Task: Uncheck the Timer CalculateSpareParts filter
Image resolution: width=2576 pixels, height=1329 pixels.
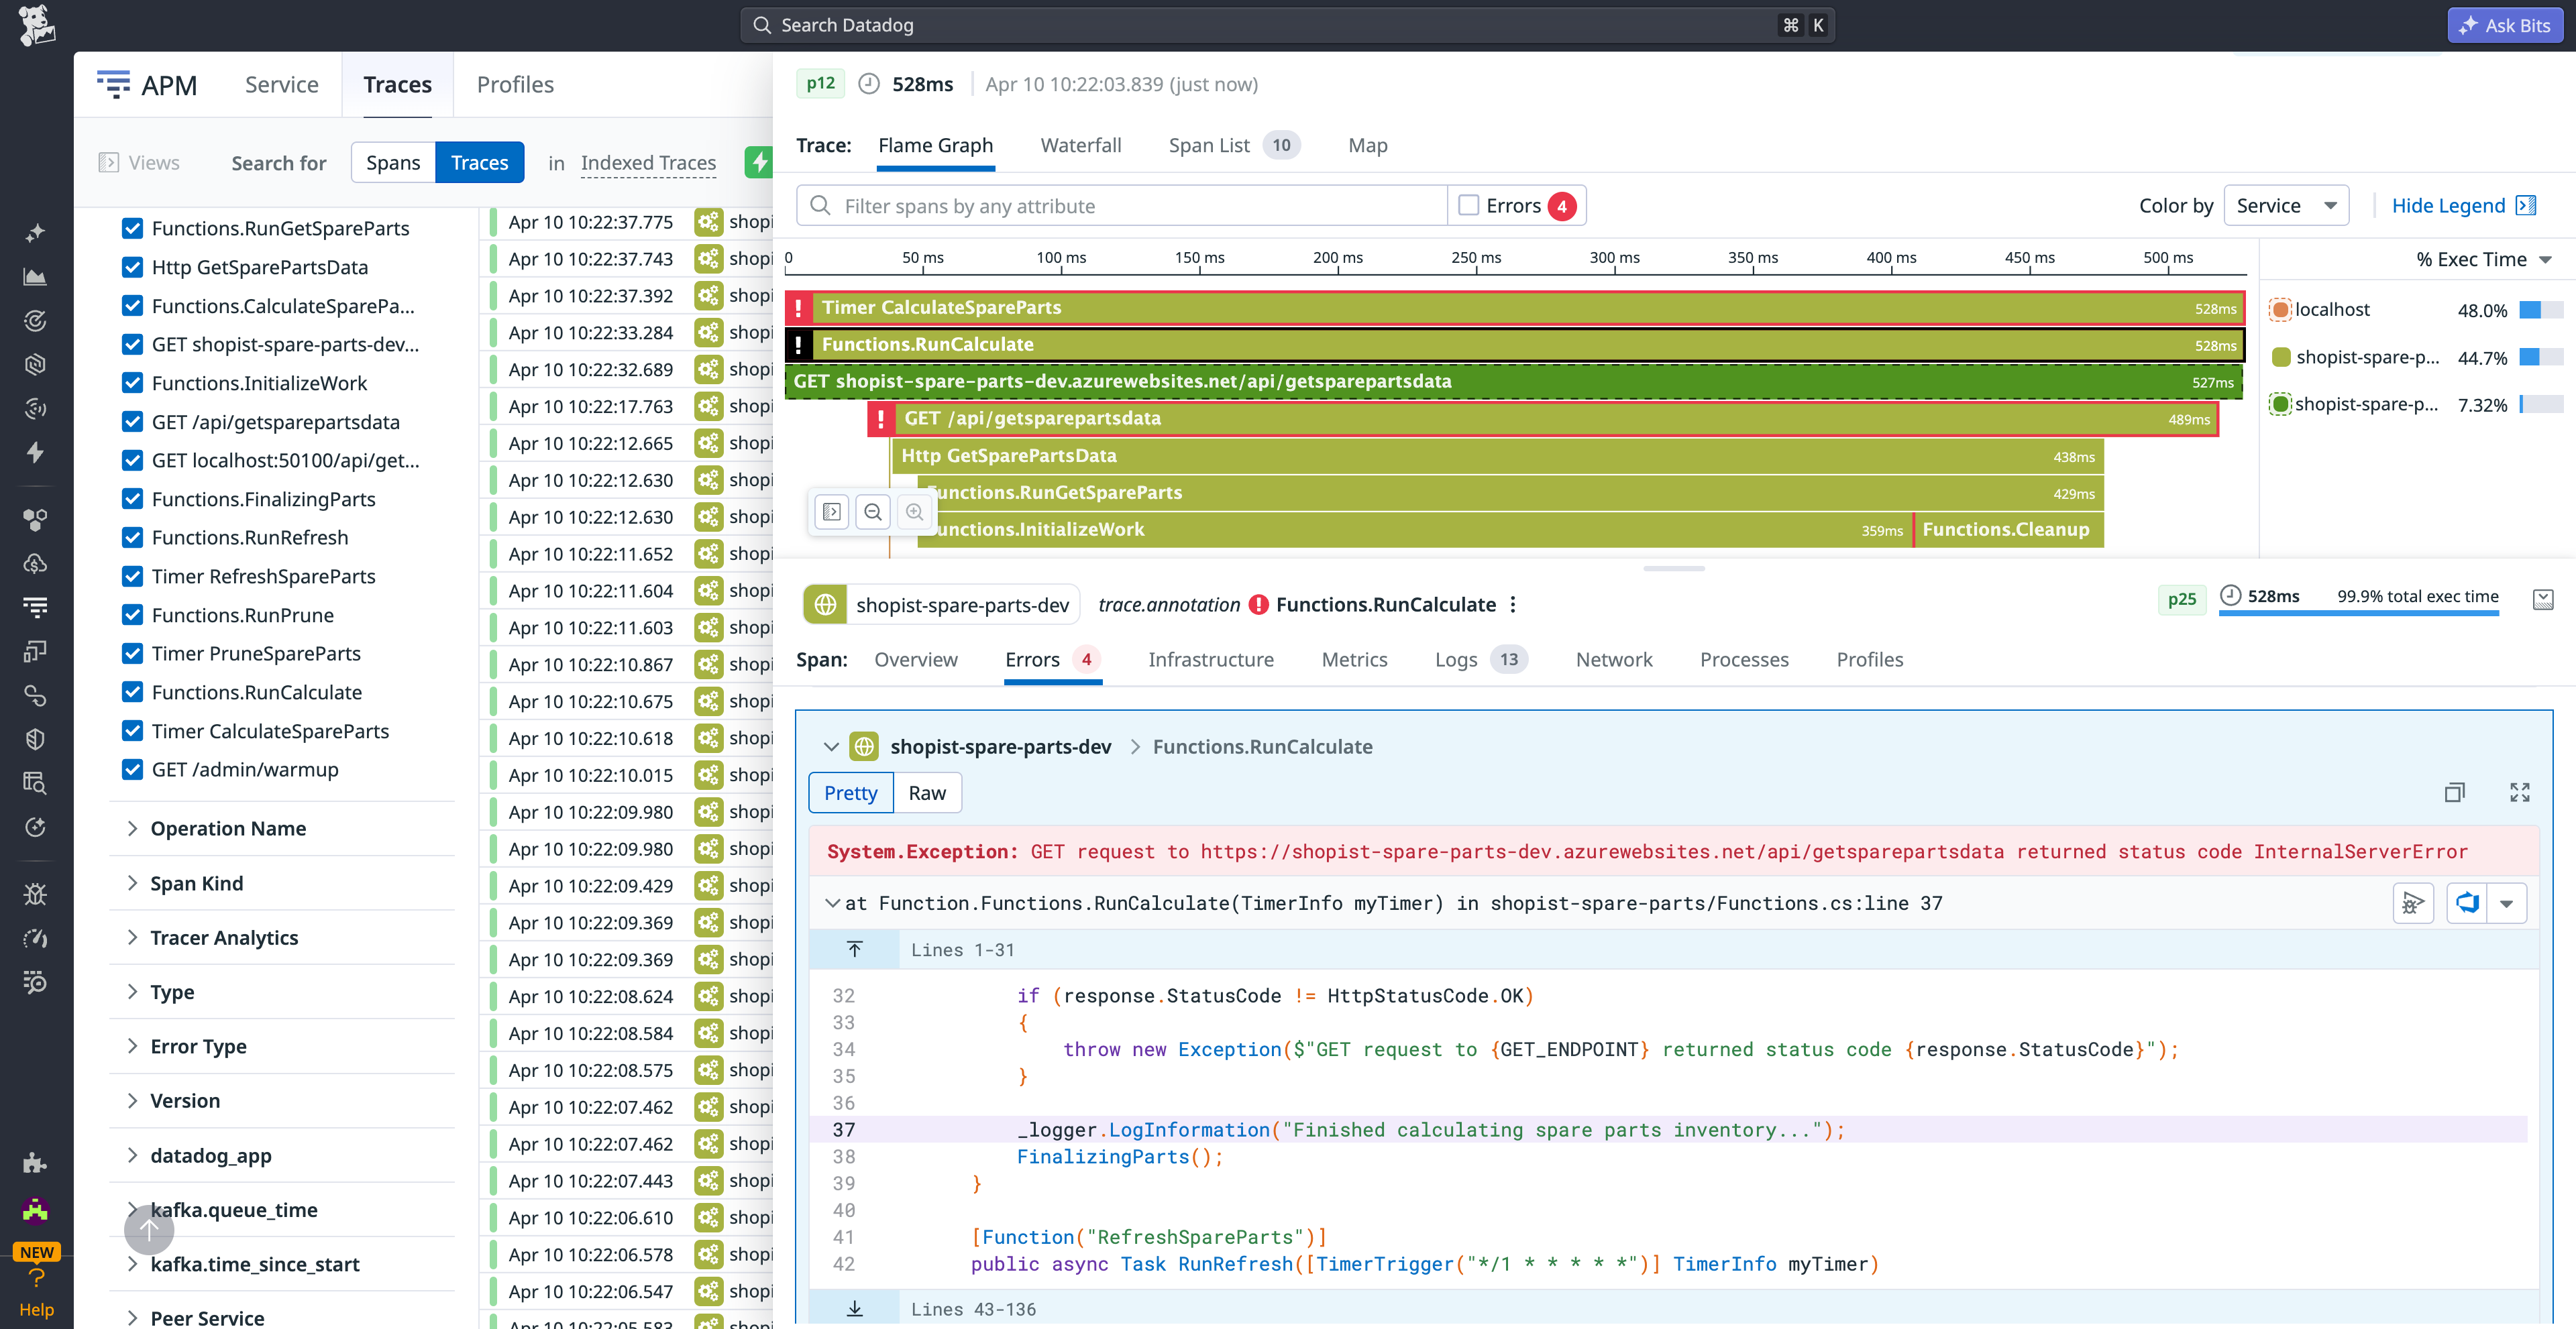Action: [x=133, y=730]
